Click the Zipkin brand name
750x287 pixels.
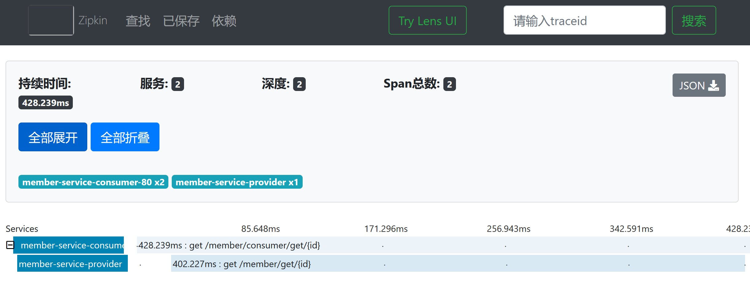coord(93,21)
